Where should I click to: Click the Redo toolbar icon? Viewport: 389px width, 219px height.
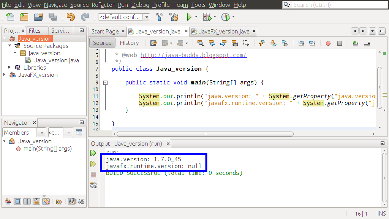click(85, 17)
